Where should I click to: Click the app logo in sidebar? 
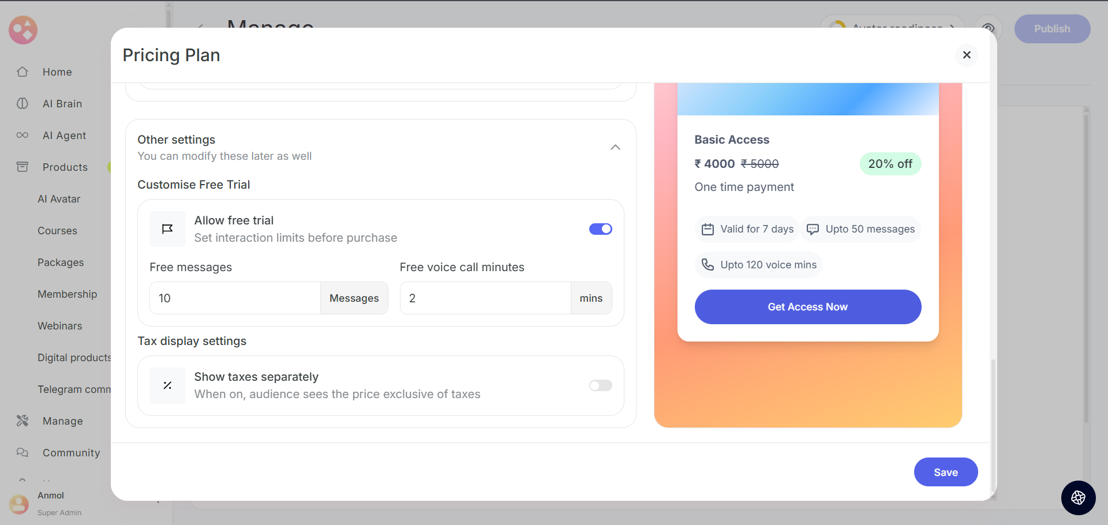tap(23, 30)
